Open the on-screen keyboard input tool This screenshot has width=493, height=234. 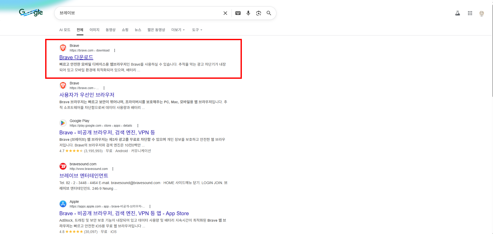point(238,13)
